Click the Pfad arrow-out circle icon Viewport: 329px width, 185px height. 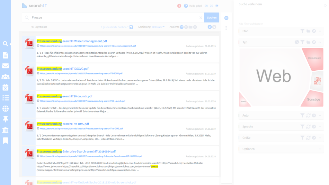[x=314, y=31]
